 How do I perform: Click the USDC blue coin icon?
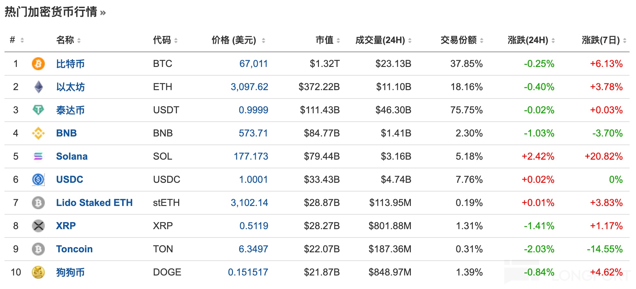[38, 180]
